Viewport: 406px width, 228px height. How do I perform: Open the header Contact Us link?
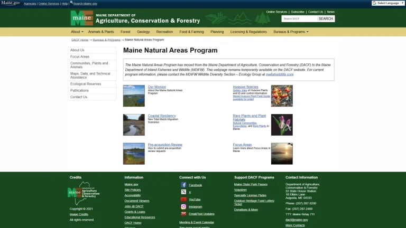coord(316,12)
